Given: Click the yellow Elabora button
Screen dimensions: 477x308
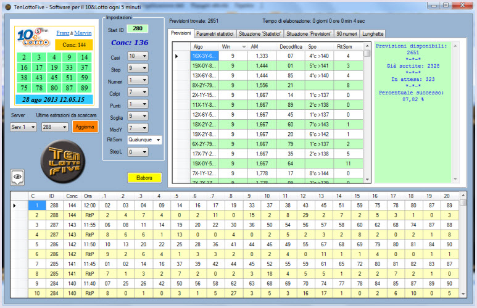Looking at the screenshot, I should click(144, 178).
